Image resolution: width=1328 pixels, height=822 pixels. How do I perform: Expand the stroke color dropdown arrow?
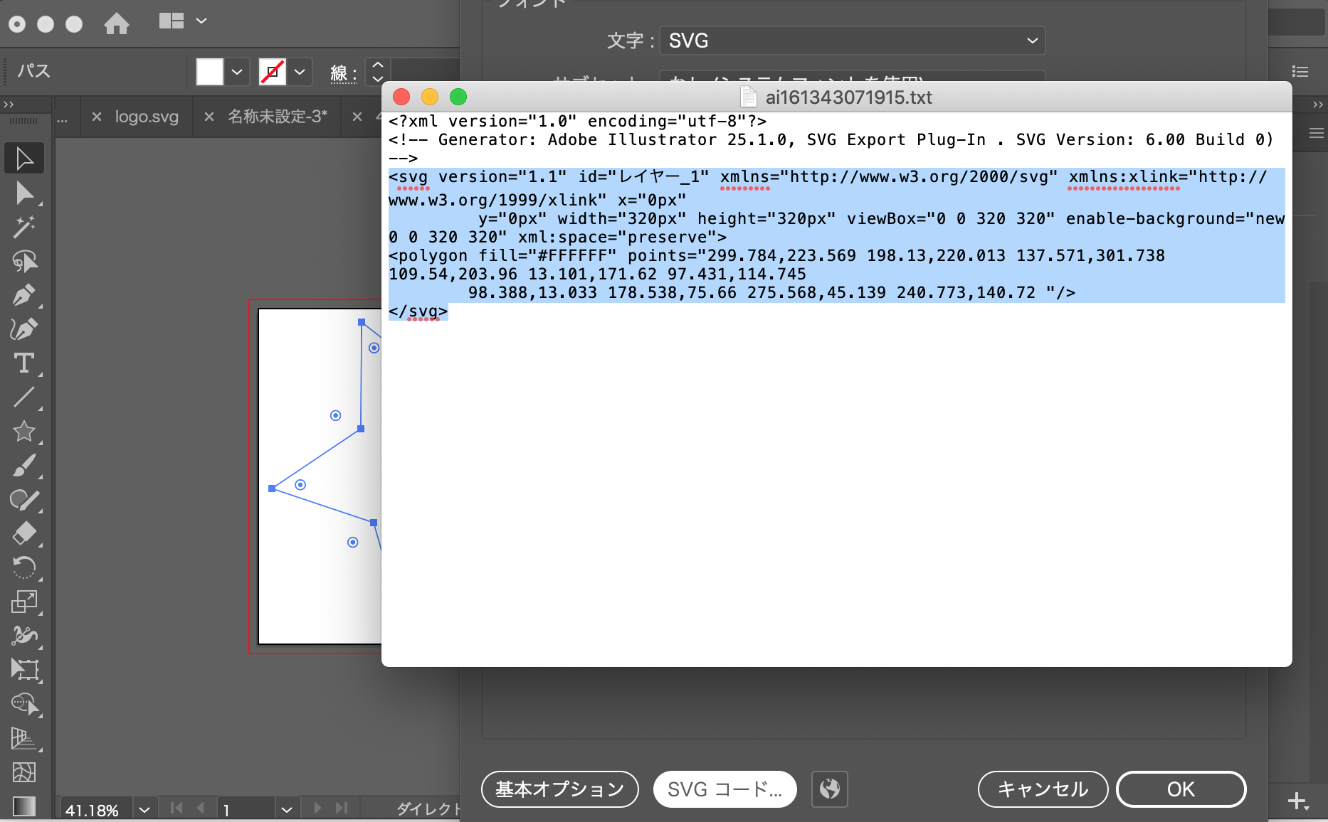click(300, 72)
